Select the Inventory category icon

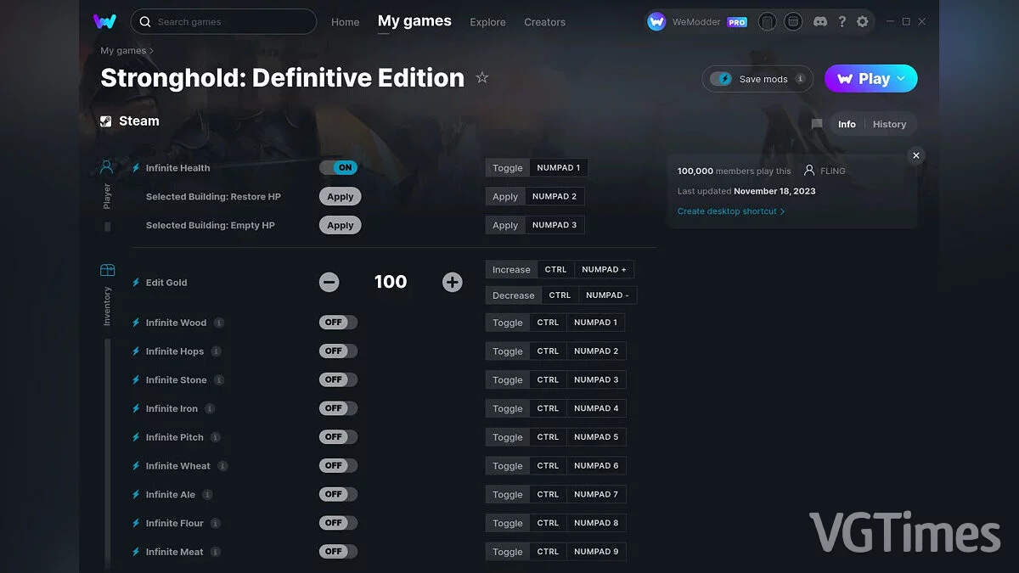pos(107,270)
